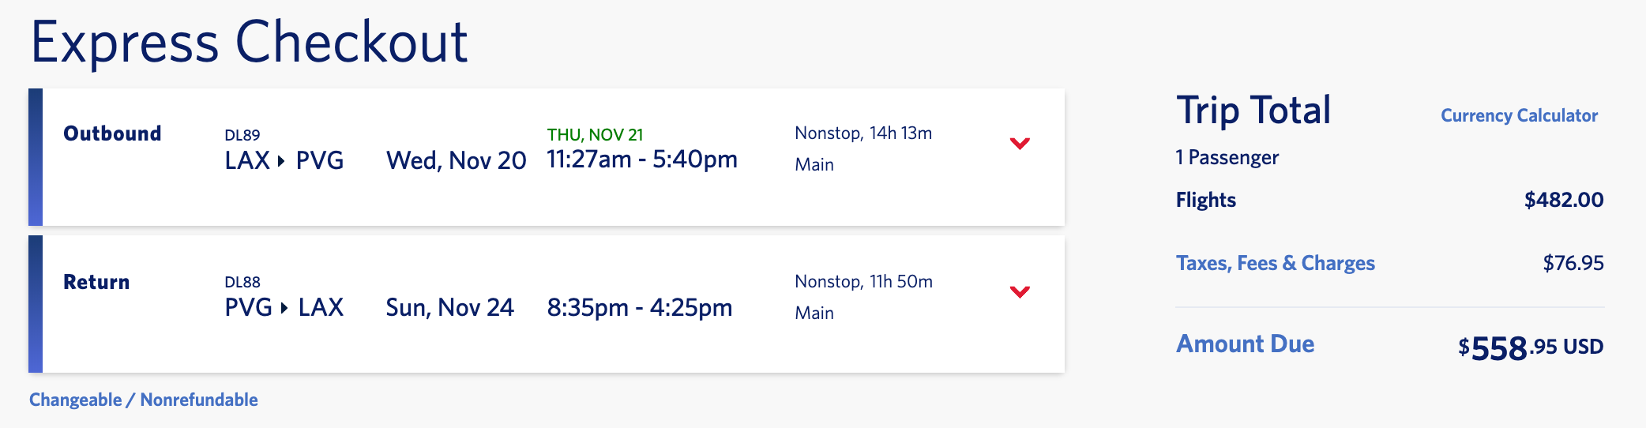
Task: Click the green THU, NOV 21 arrival date
Action: (x=595, y=135)
